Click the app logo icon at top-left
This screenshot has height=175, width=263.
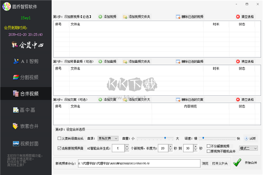point(7,7)
